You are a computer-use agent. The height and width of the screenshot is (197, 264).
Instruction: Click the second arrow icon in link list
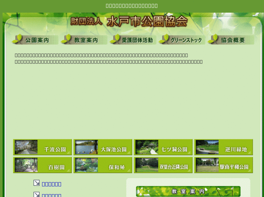click(36, 194)
